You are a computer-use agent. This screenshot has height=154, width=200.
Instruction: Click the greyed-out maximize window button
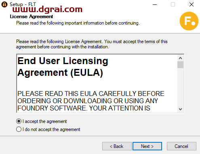point(173,4)
